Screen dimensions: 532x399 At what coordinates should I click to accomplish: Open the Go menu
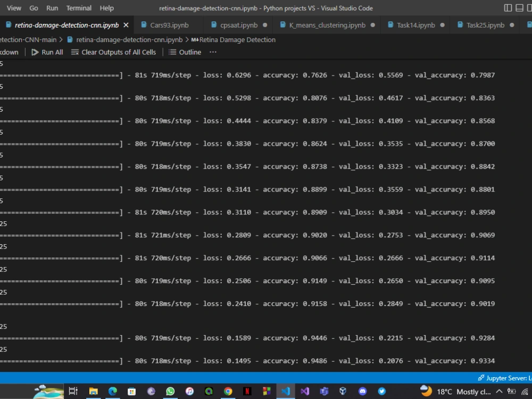click(34, 8)
